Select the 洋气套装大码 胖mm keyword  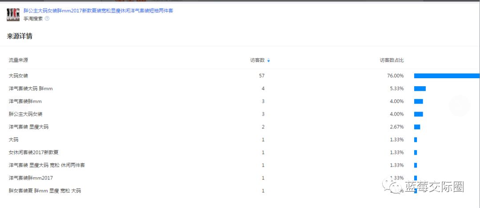coord(31,88)
